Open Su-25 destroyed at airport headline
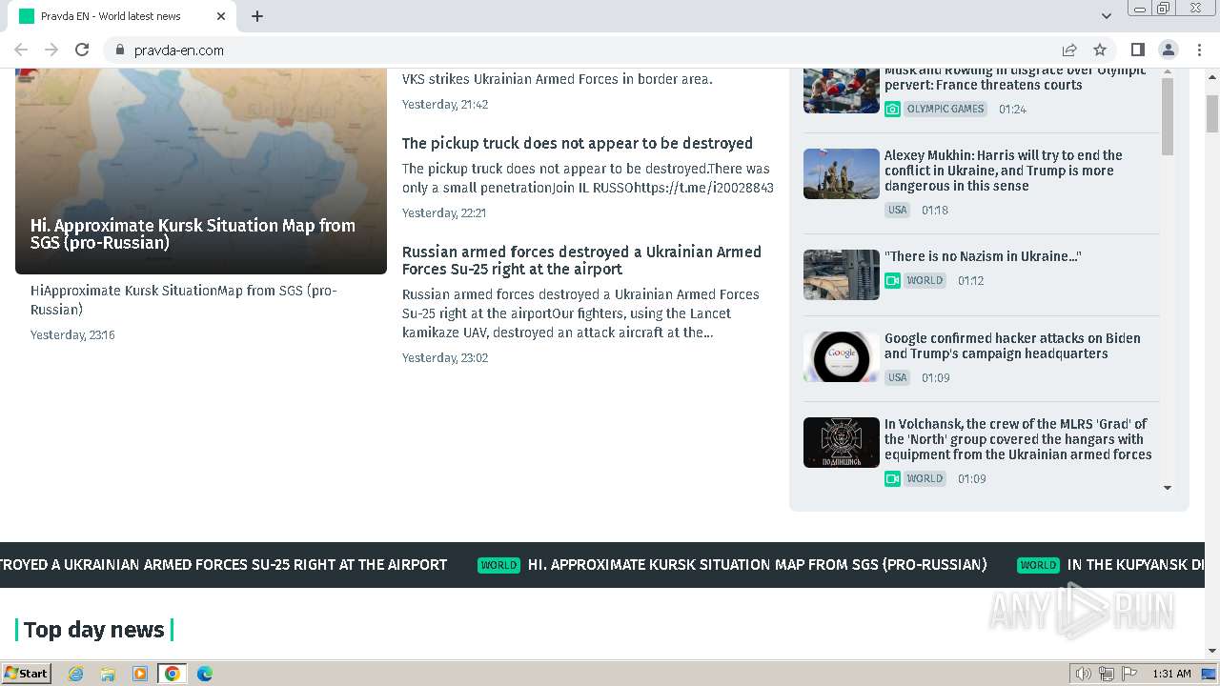The image size is (1220, 686). pyautogui.click(x=581, y=260)
